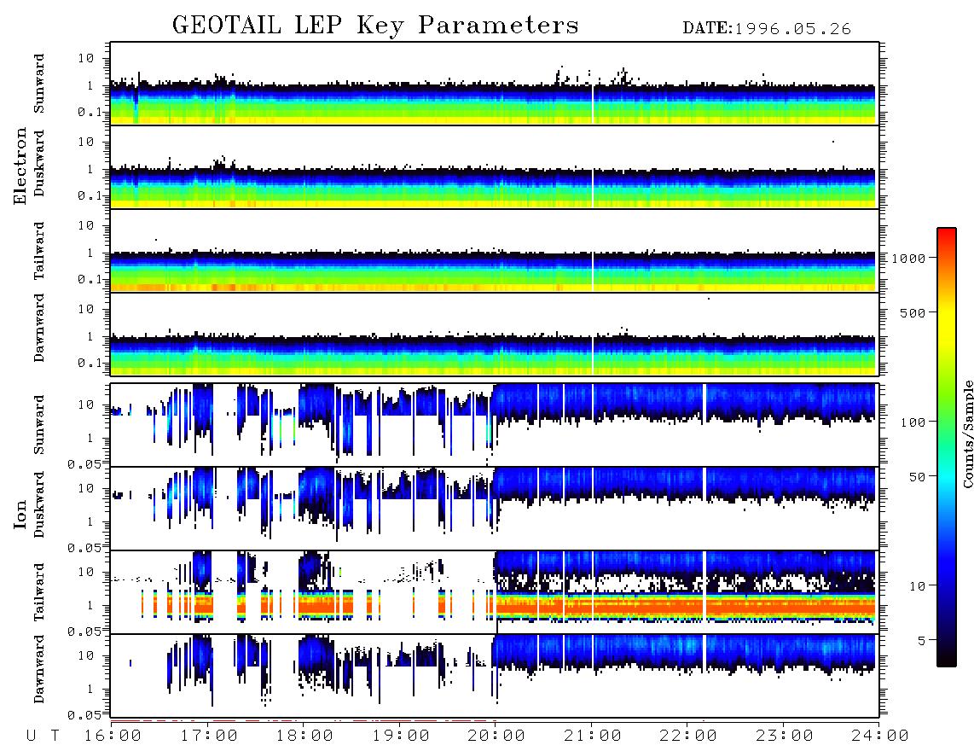Click the Electron Dawnward spectrogram panel
Screen dimensions: 974x751
[495, 334]
